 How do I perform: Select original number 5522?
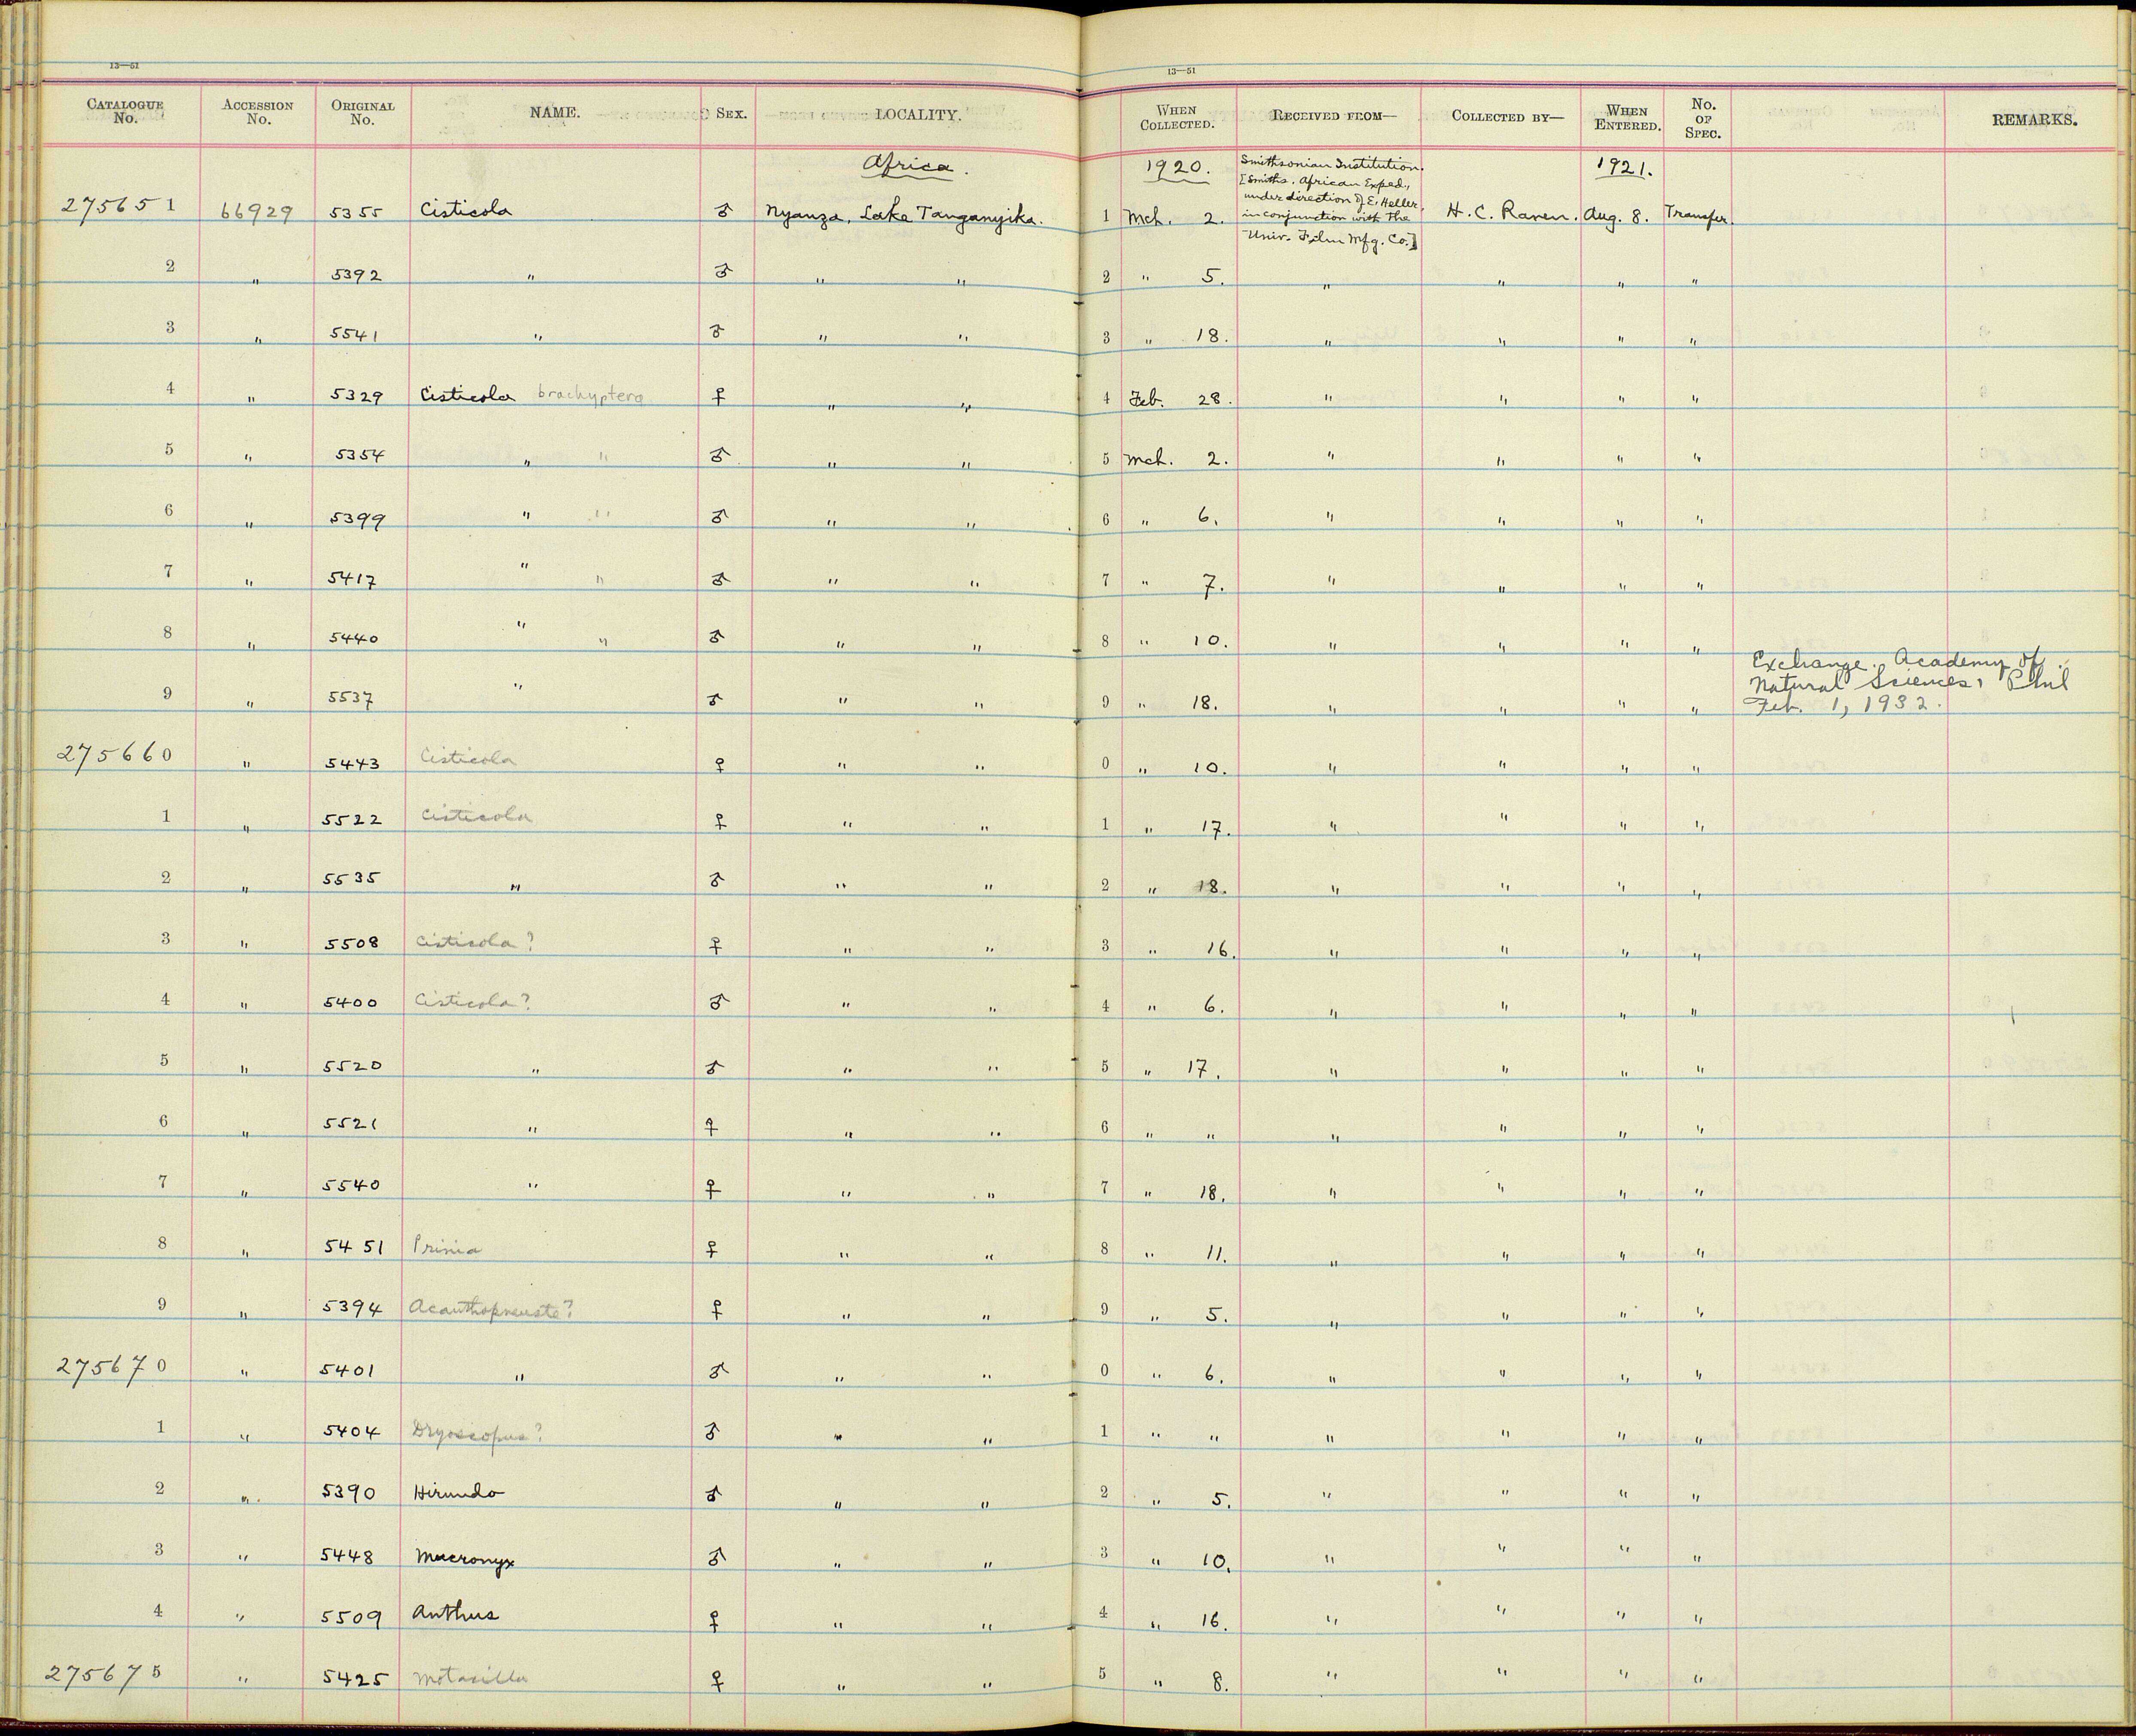point(351,819)
